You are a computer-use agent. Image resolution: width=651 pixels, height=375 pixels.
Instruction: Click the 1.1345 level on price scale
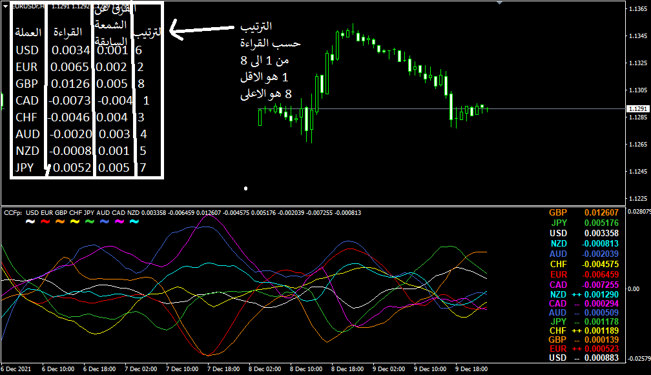pyautogui.click(x=637, y=36)
